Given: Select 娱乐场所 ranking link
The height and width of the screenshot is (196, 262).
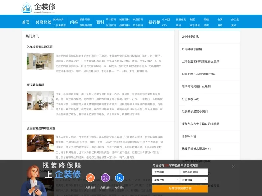Looking at the screenshot, I should [195, 25].
